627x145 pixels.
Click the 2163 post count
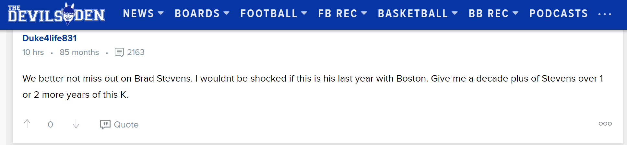tap(136, 52)
